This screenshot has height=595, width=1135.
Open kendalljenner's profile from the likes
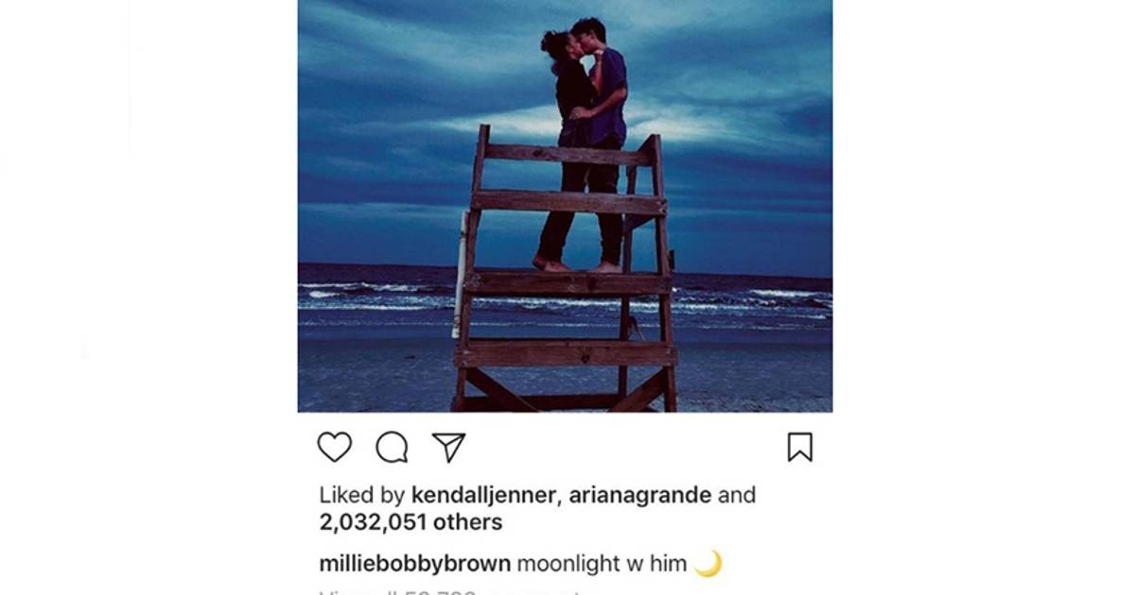pyautogui.click(x=483, y=495)
